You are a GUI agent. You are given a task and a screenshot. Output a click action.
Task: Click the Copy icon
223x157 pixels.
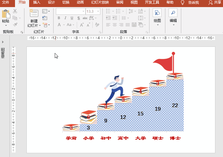pos(15,18)
